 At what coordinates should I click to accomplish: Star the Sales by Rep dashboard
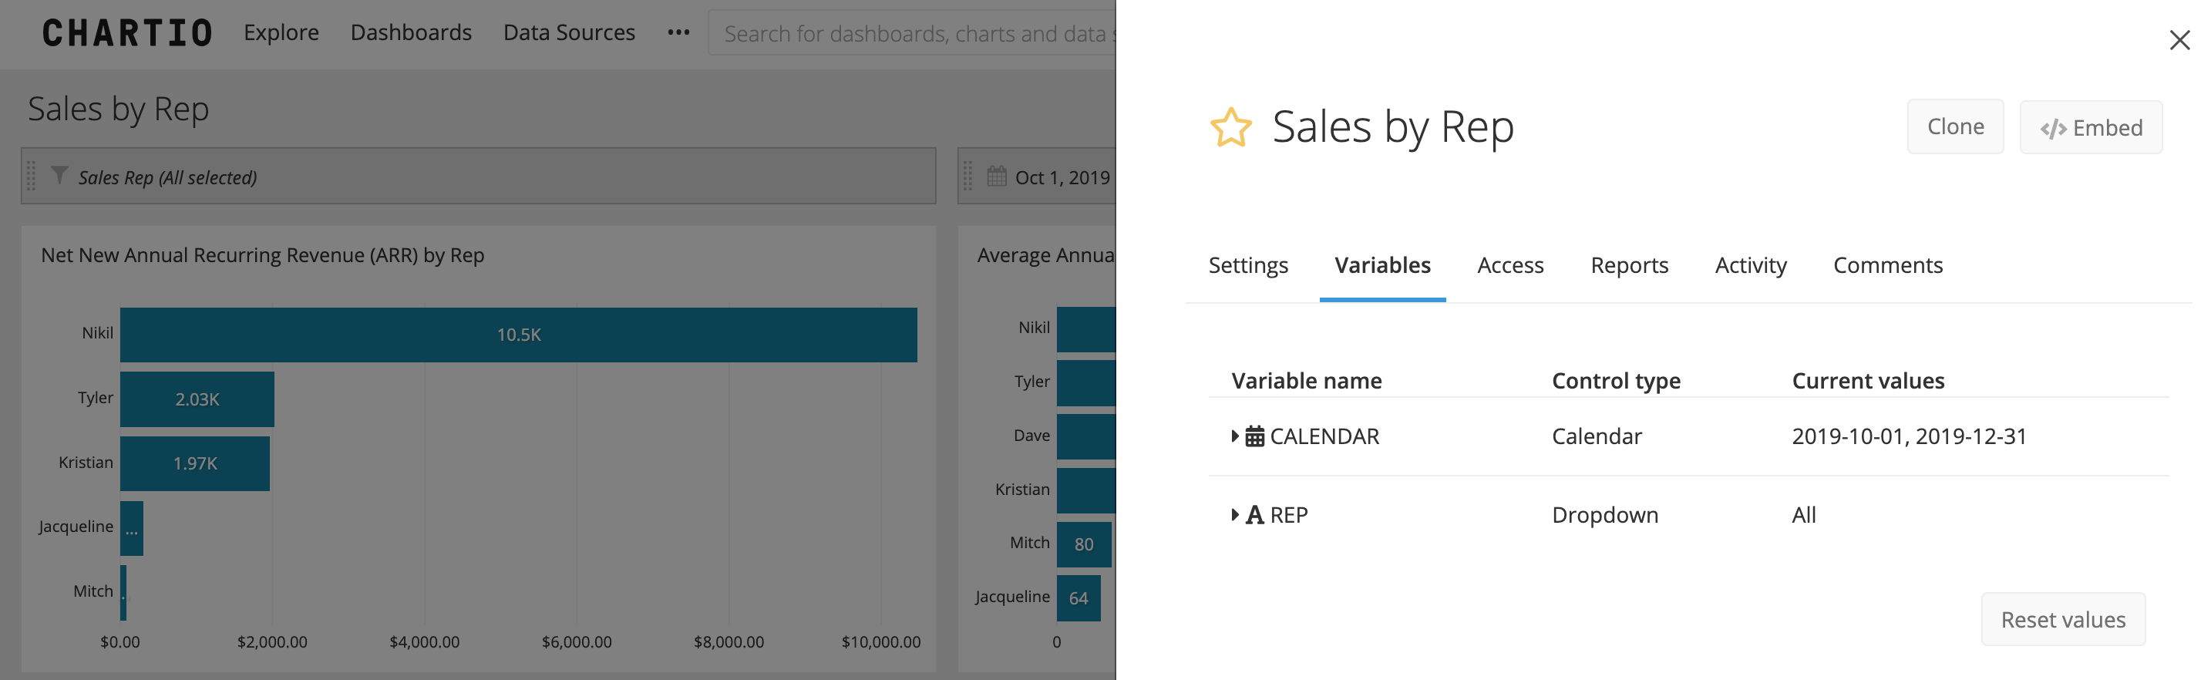click(1231, 127)
